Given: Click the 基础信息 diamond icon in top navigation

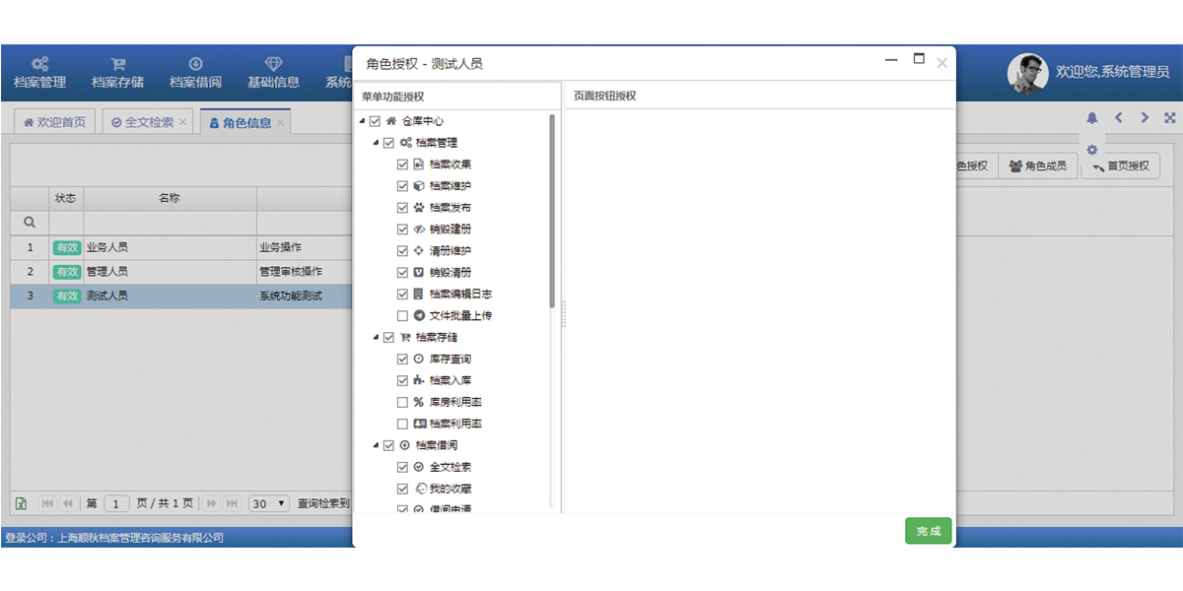Looking at the screenshot, I should pos(273,63).
